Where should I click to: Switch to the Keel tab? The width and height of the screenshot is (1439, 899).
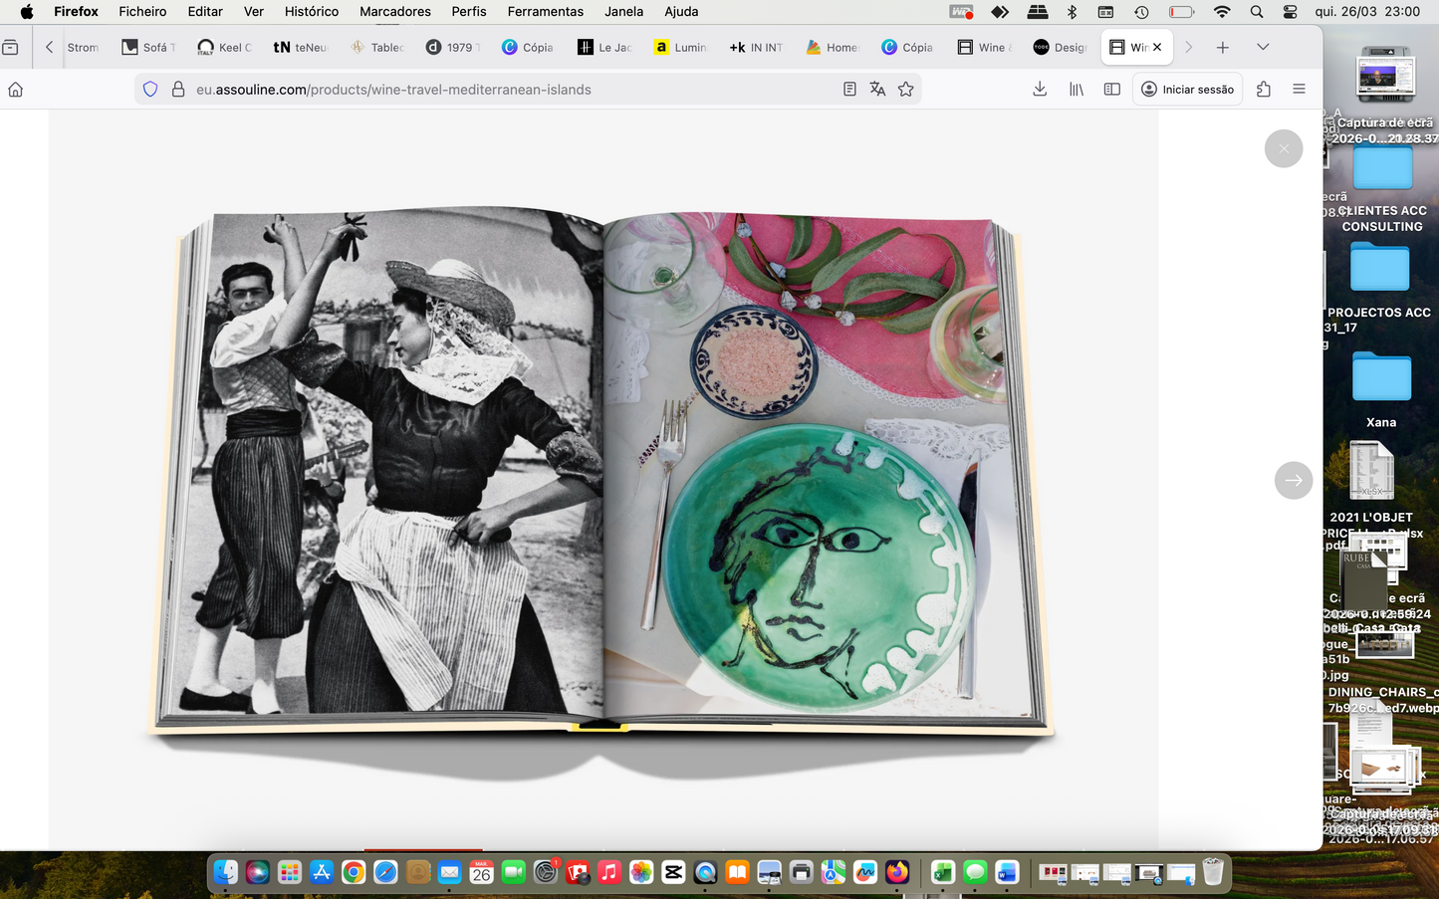225,47
